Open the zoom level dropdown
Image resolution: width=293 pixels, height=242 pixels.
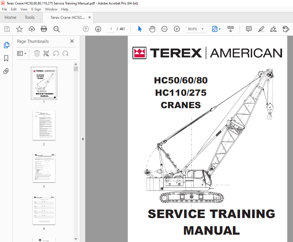tap(202, 29)
